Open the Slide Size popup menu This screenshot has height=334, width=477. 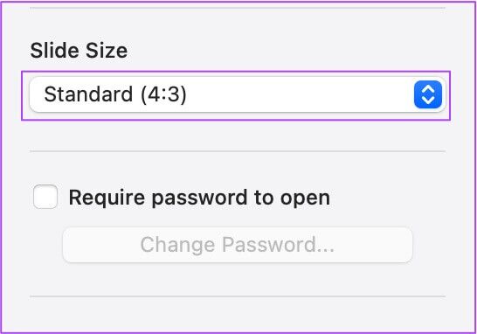pos(238,94)
